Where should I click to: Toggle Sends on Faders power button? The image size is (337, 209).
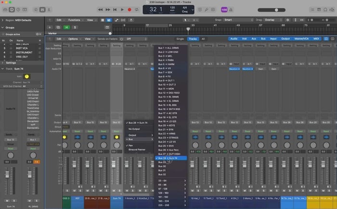pos(122,39)
